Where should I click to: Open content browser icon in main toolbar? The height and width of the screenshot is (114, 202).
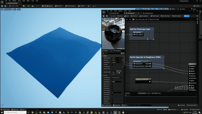coord(5,6)
